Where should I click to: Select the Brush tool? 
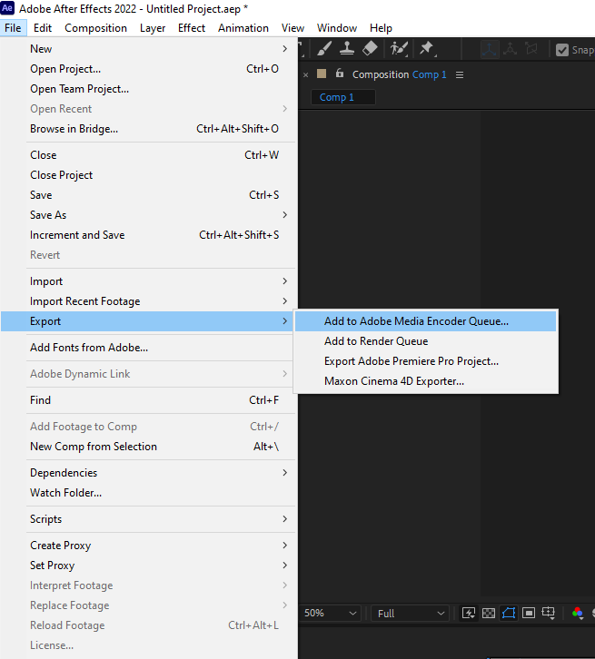324,49
